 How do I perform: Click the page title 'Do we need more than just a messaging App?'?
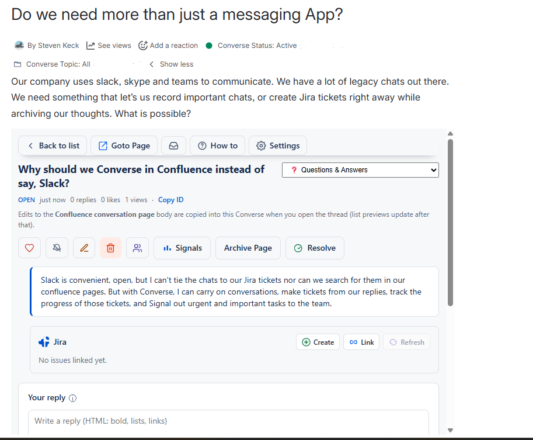177,15
